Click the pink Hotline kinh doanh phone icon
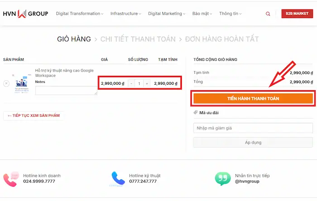 pyautogui.click(x=11, y=179)
